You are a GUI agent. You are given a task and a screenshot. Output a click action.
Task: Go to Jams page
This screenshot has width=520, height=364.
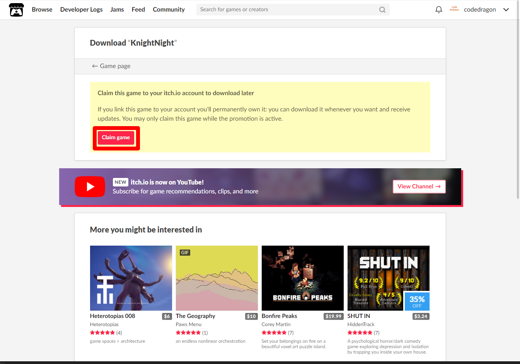point(117,10)
